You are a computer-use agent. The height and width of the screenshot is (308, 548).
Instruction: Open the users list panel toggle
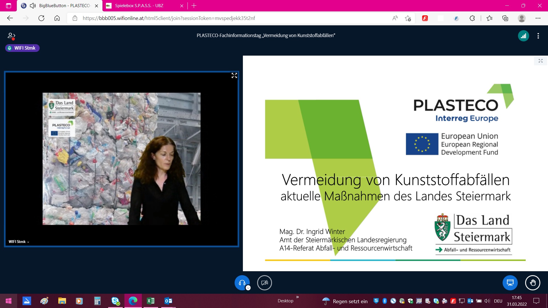point(11,36)
